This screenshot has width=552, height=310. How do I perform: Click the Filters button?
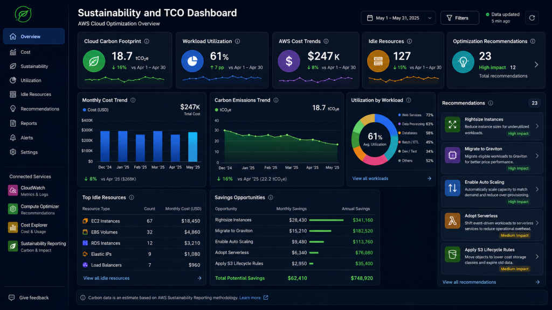(x=460, y=18)
